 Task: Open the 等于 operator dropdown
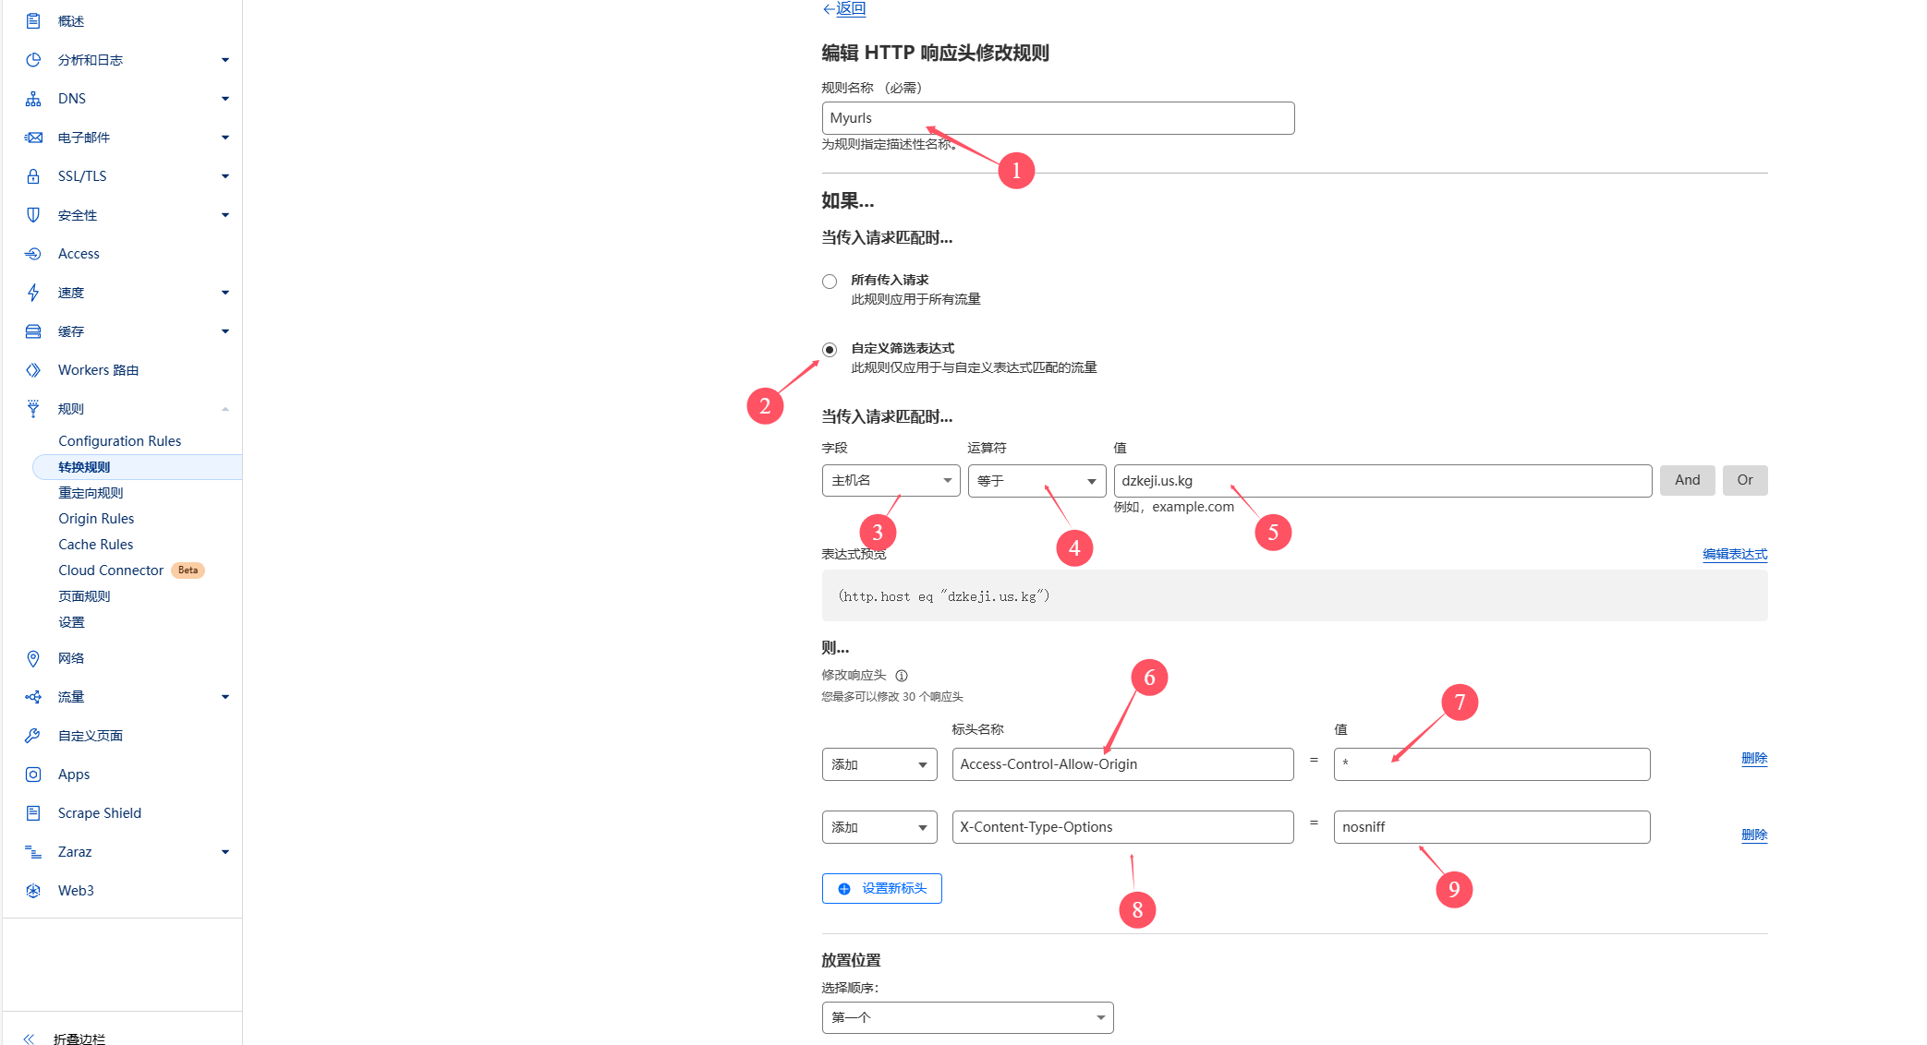tap(1036, 480)
